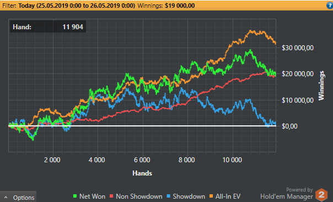Click the Powered by text
Screen dimensions: 333x202
coord(299,190)
